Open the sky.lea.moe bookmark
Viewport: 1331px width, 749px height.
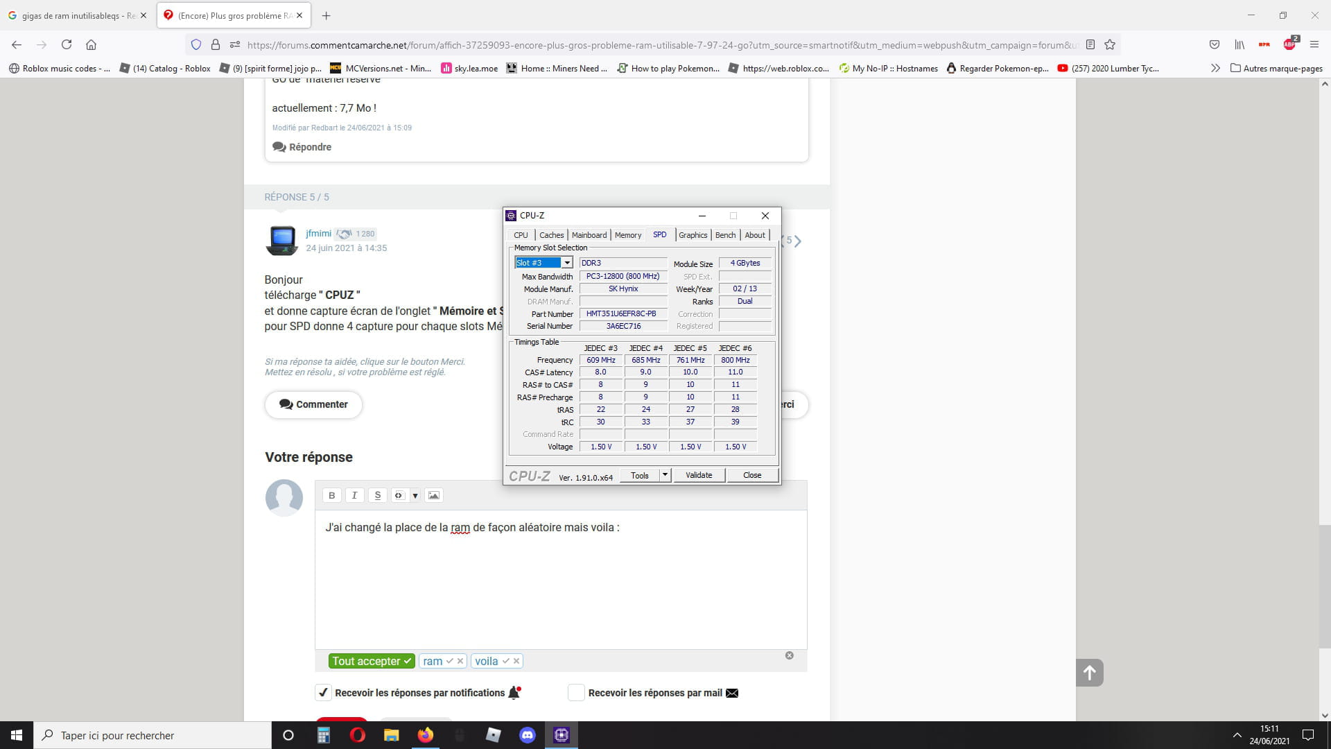click(x=469, y=68)
